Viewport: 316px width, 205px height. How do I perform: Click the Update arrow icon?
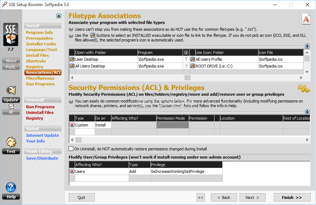(x=11, y=90)
